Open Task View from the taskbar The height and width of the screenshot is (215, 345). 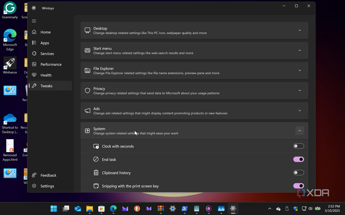click(x=66, y=209)
